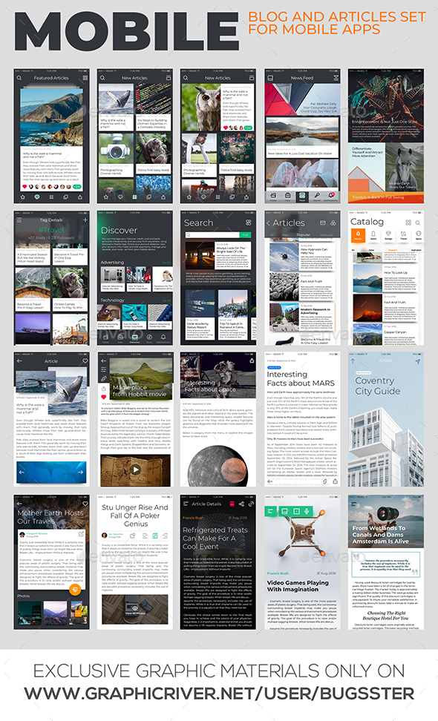Tap search icon in Catalog header
438x721 pixels.
pos(418,223)
